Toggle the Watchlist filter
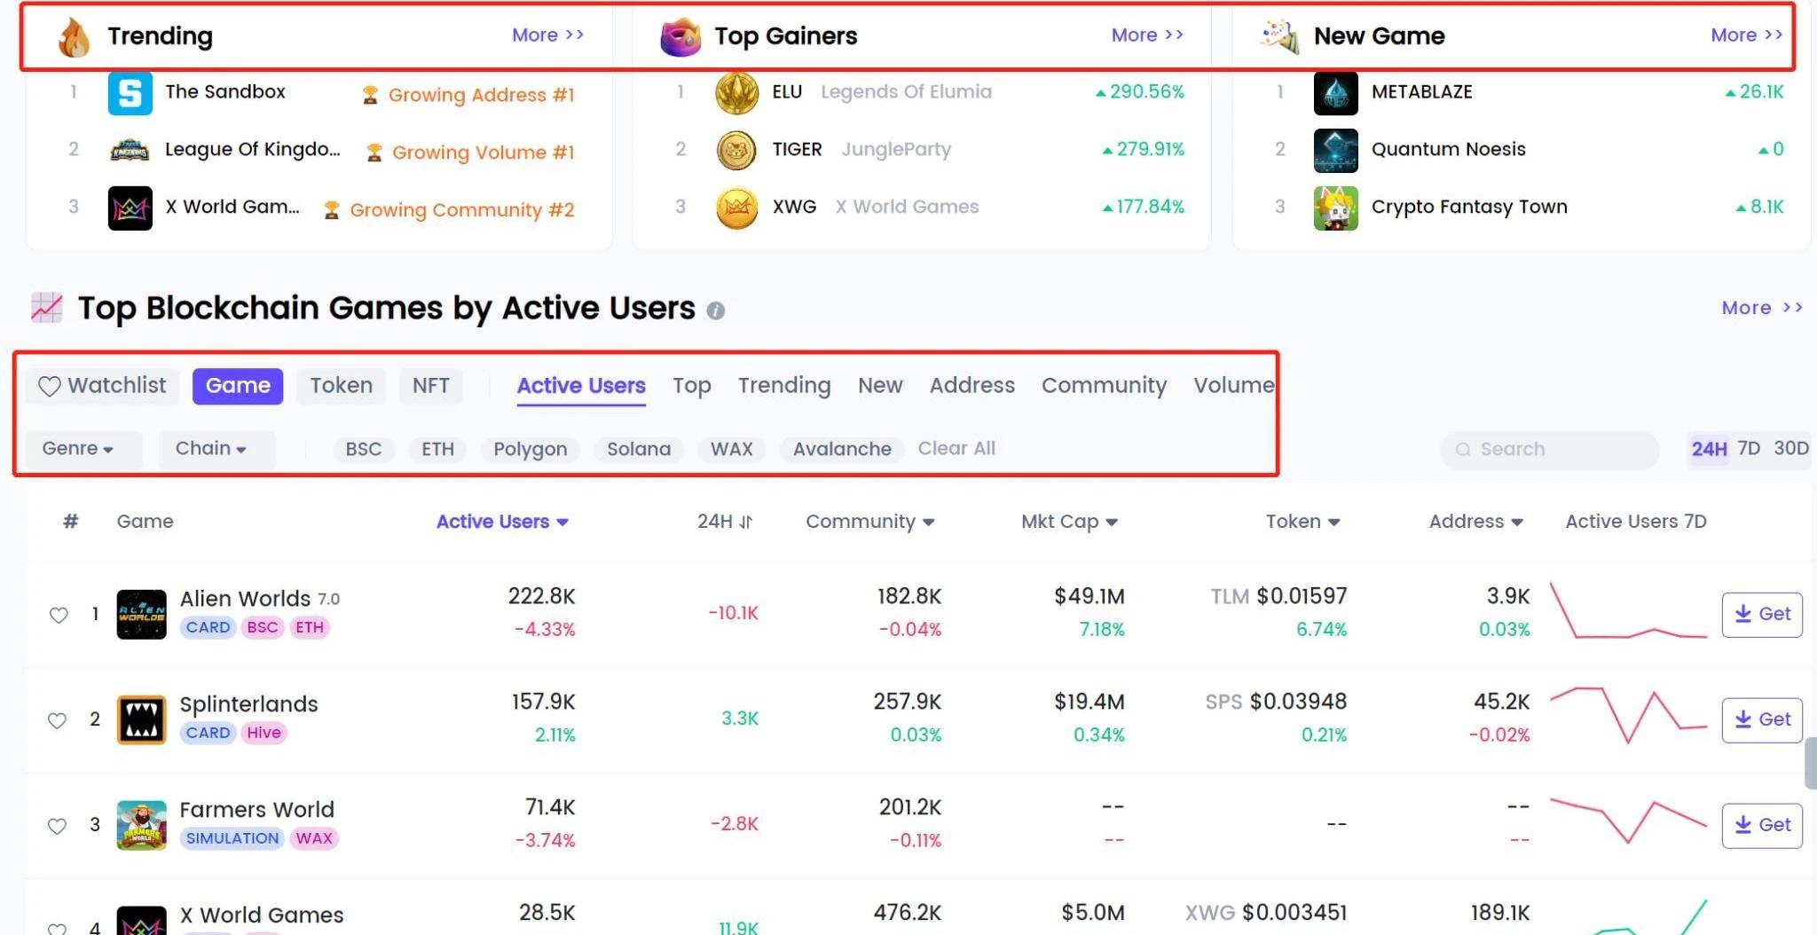Image resolution: width=1817 pixels, height=935 pixels. (x=103, y=386)
